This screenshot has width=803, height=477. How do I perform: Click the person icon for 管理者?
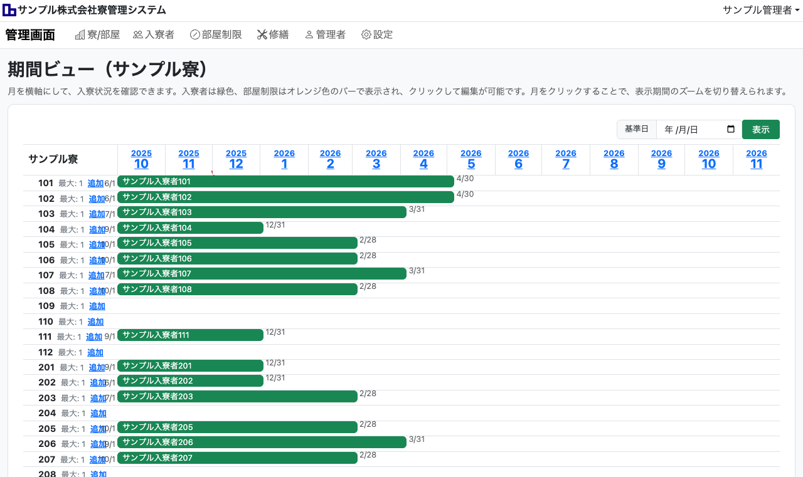(309, 35)
